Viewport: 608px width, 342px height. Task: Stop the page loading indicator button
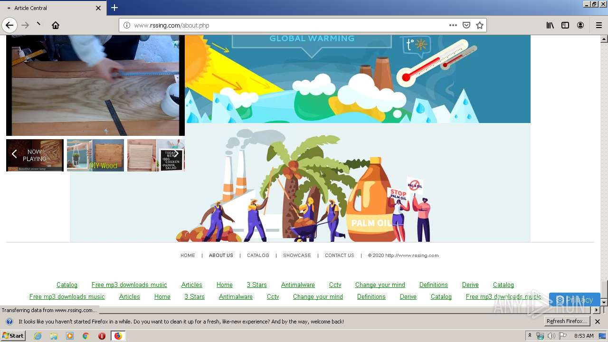(x=39, y=25)
